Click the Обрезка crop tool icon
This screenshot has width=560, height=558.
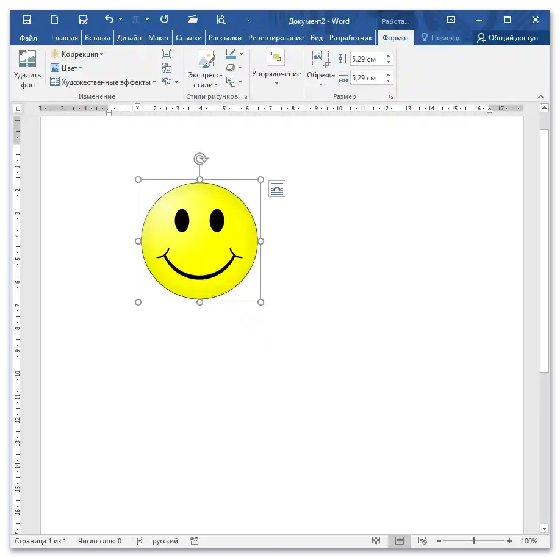click(x=320, y=59)
